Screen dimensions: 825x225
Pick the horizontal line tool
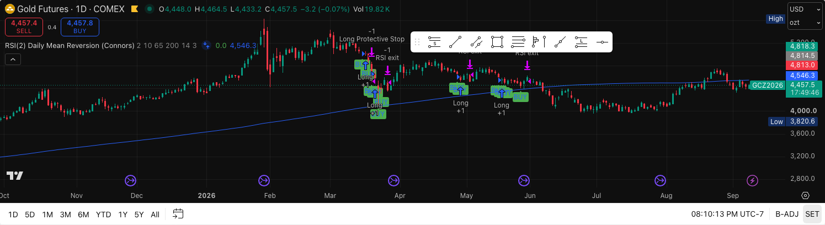(602, 42)
